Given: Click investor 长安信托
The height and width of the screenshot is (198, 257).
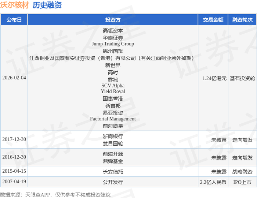Looking at the screenshot, I should pyautogui.click(x=113, y=172).
